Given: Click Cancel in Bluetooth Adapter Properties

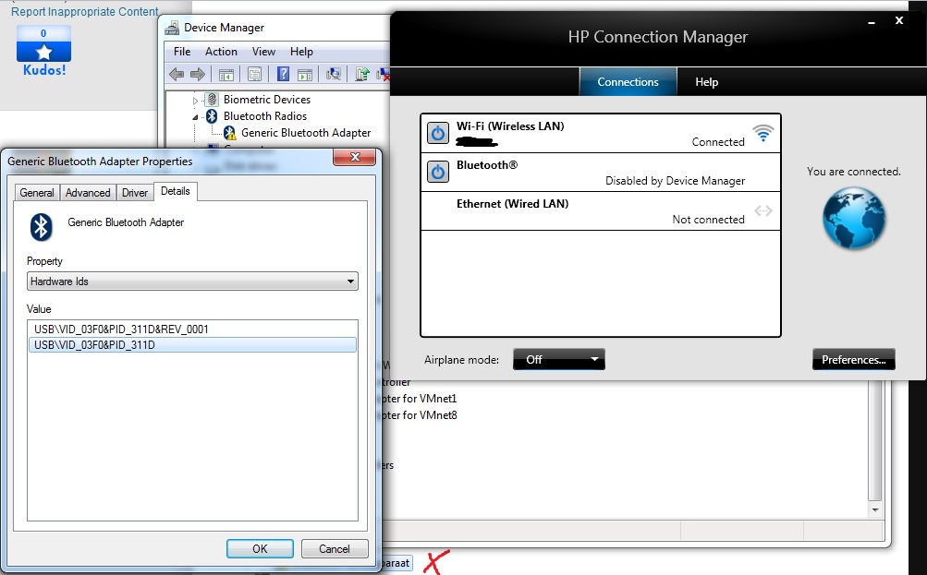Looking at the screenshot, I should point(335,548).
